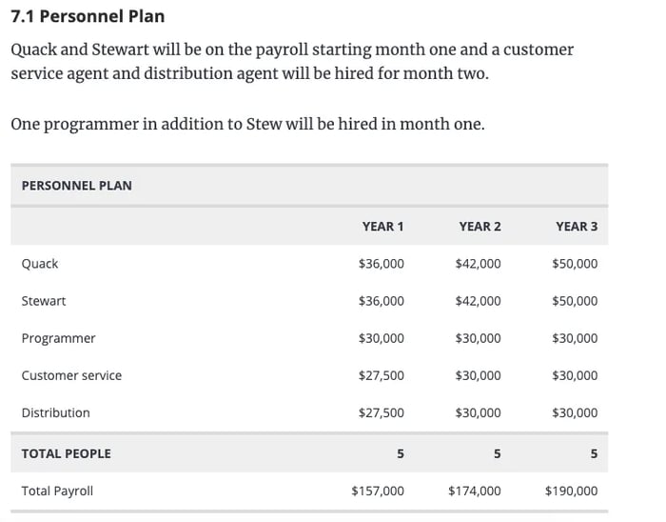Image resolution: width=666 pixels, height=522 pixels.
Task: Select the YEAR 1 column header
Action: tap(382, 226)
